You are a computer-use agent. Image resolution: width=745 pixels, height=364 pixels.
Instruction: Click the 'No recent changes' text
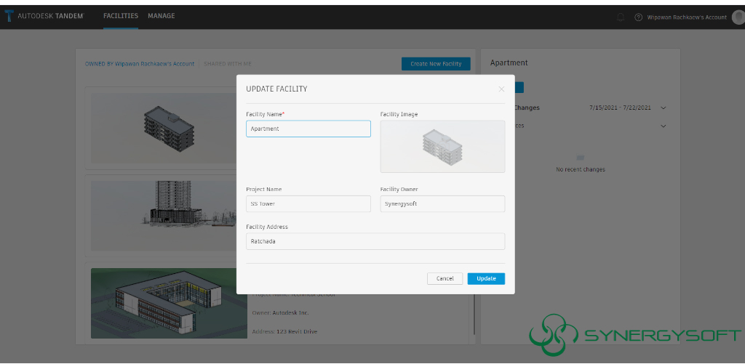[580, 169]
